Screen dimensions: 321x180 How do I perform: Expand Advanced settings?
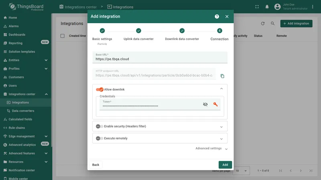pyautogui.click(x=211, y=148)
